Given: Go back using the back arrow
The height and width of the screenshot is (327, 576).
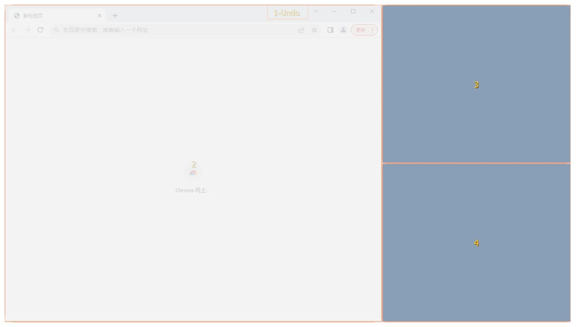Looking at the screenshot, I should pyautogui.click(x=15, y=30).
